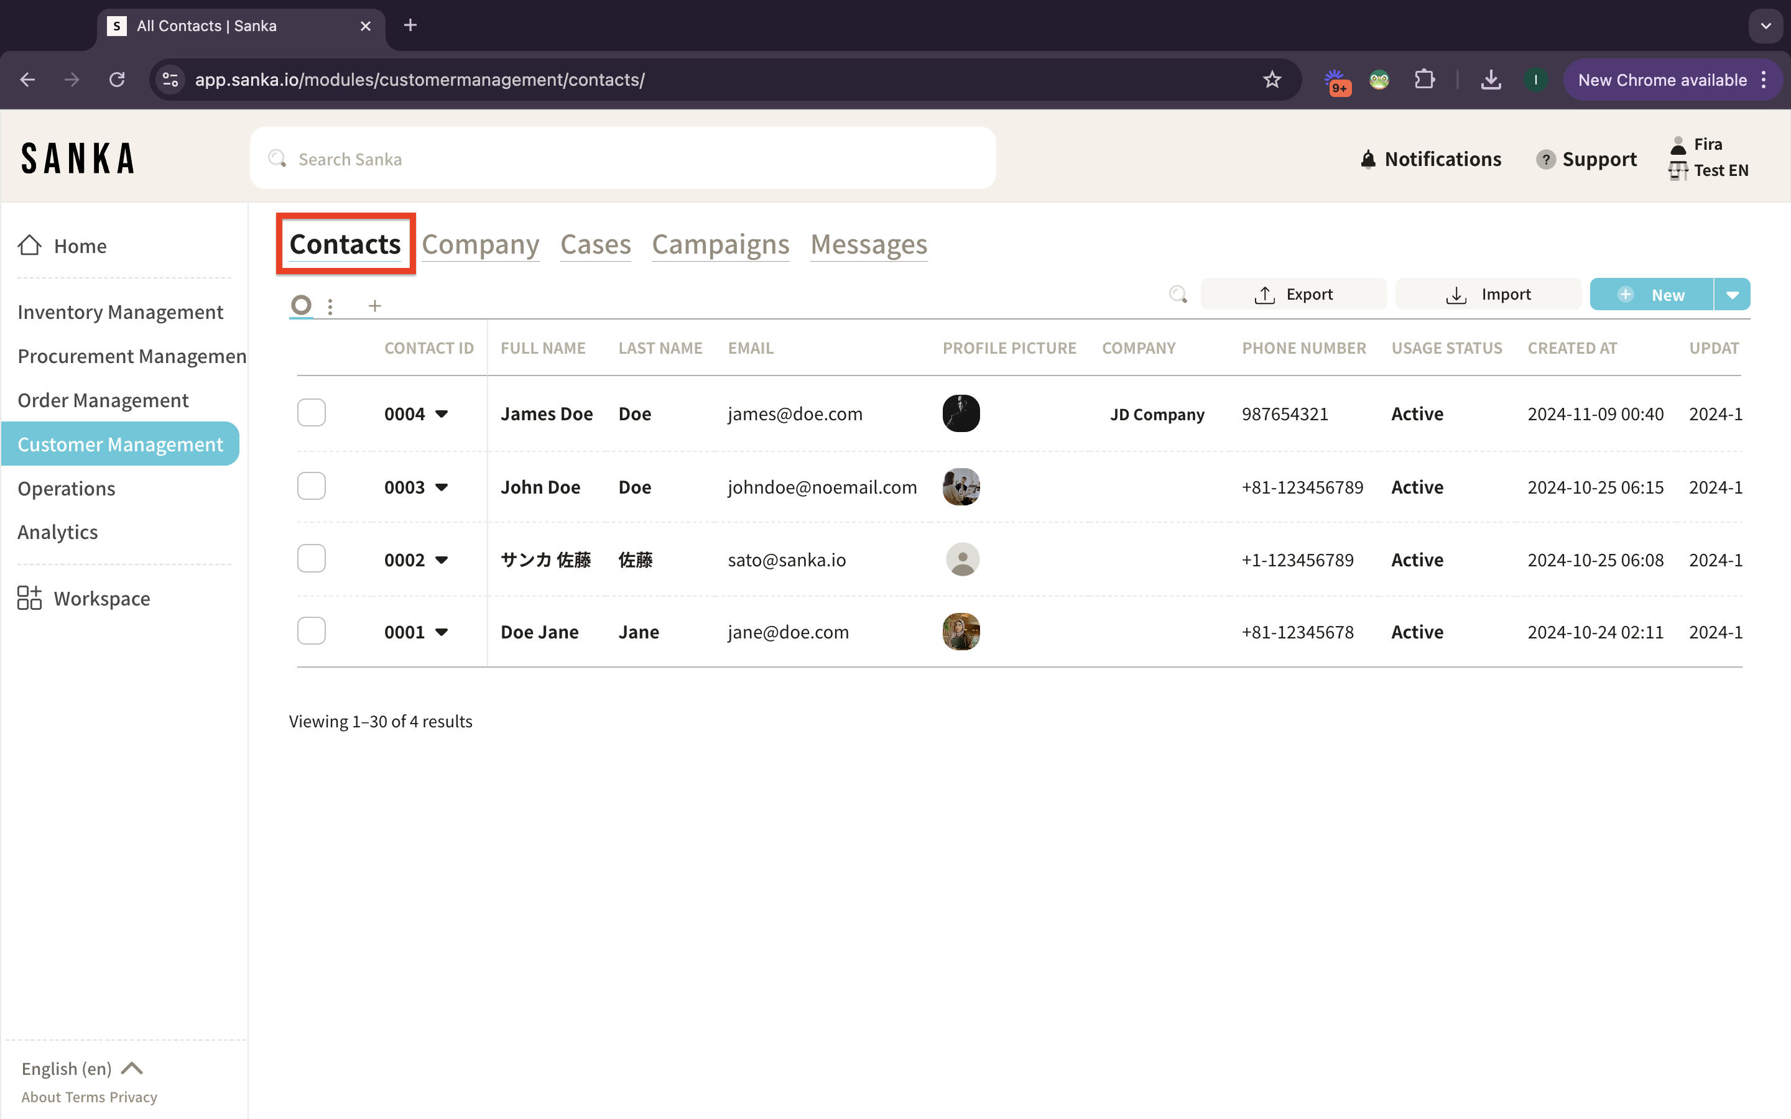The image size is (1791, 1119).
Task: Open a new browser tab
Action: tap(410, 26)
